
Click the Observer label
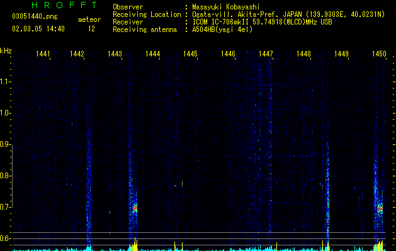point(128,7)
